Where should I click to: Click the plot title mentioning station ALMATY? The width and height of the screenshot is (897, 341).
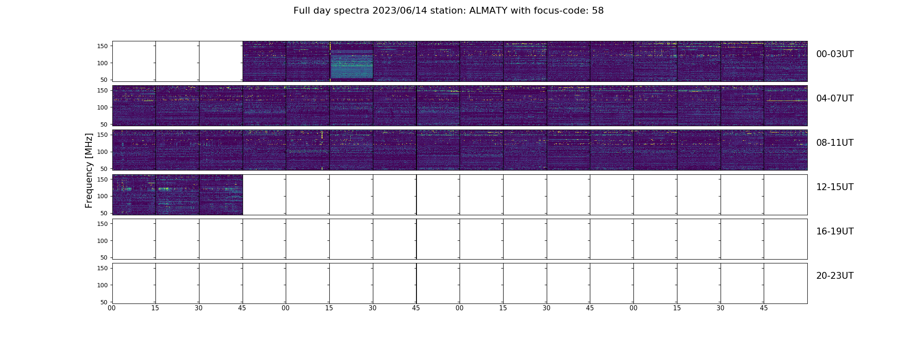448,11
